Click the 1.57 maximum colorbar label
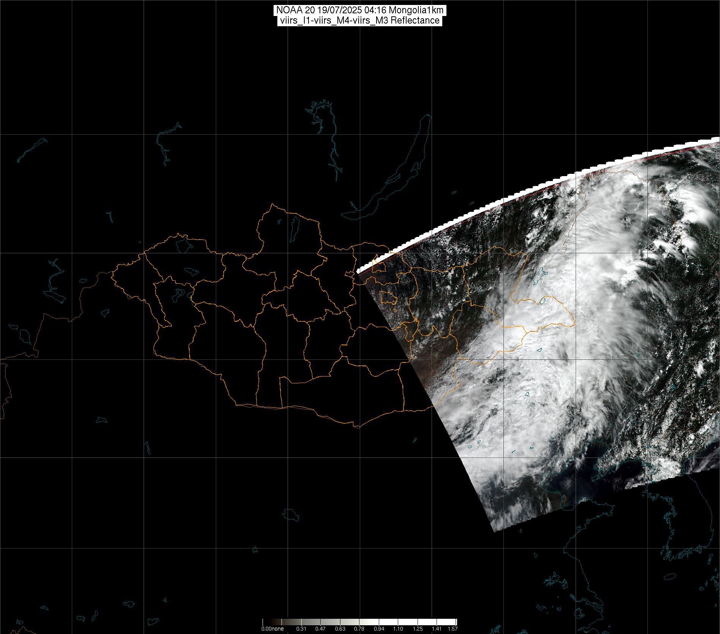Viewport: 720px width, 634px height. click(x=452, y=629)
